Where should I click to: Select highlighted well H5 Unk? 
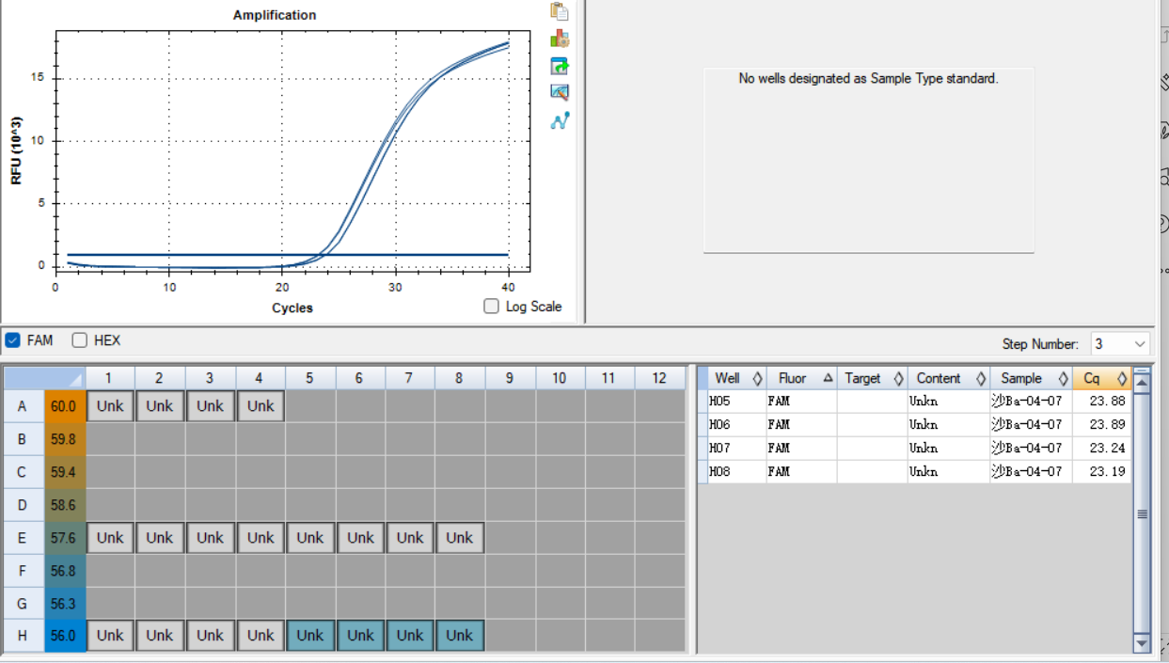tap(310, 636)
